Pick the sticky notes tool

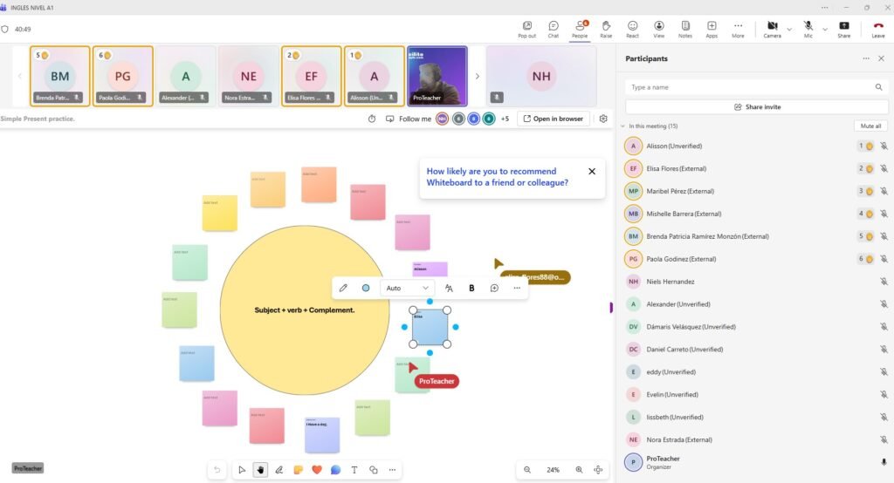[x=298, y=470]
